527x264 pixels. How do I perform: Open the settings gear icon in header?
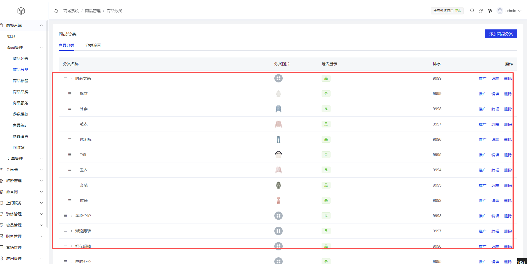(490, 11)
